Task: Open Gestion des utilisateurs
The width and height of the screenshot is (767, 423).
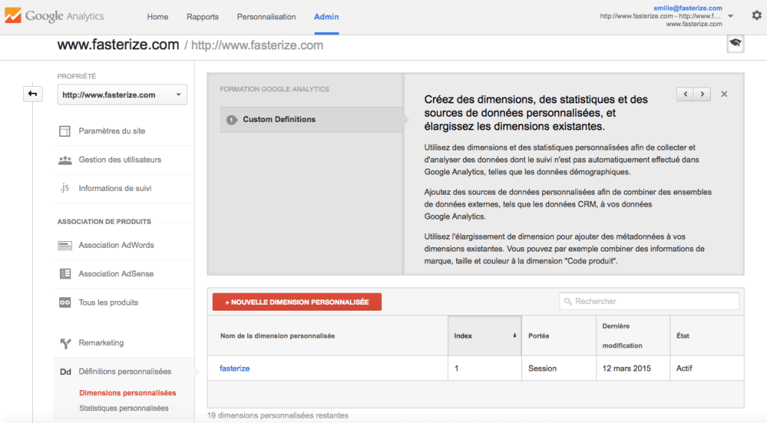Action: point(120,159)
